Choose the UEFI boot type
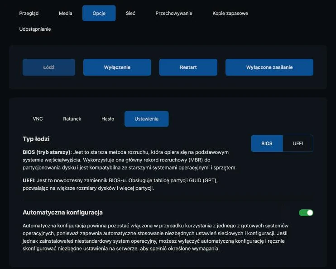This screenshot has width=336, height=269. pyautogui.click(x=298, y=143)
